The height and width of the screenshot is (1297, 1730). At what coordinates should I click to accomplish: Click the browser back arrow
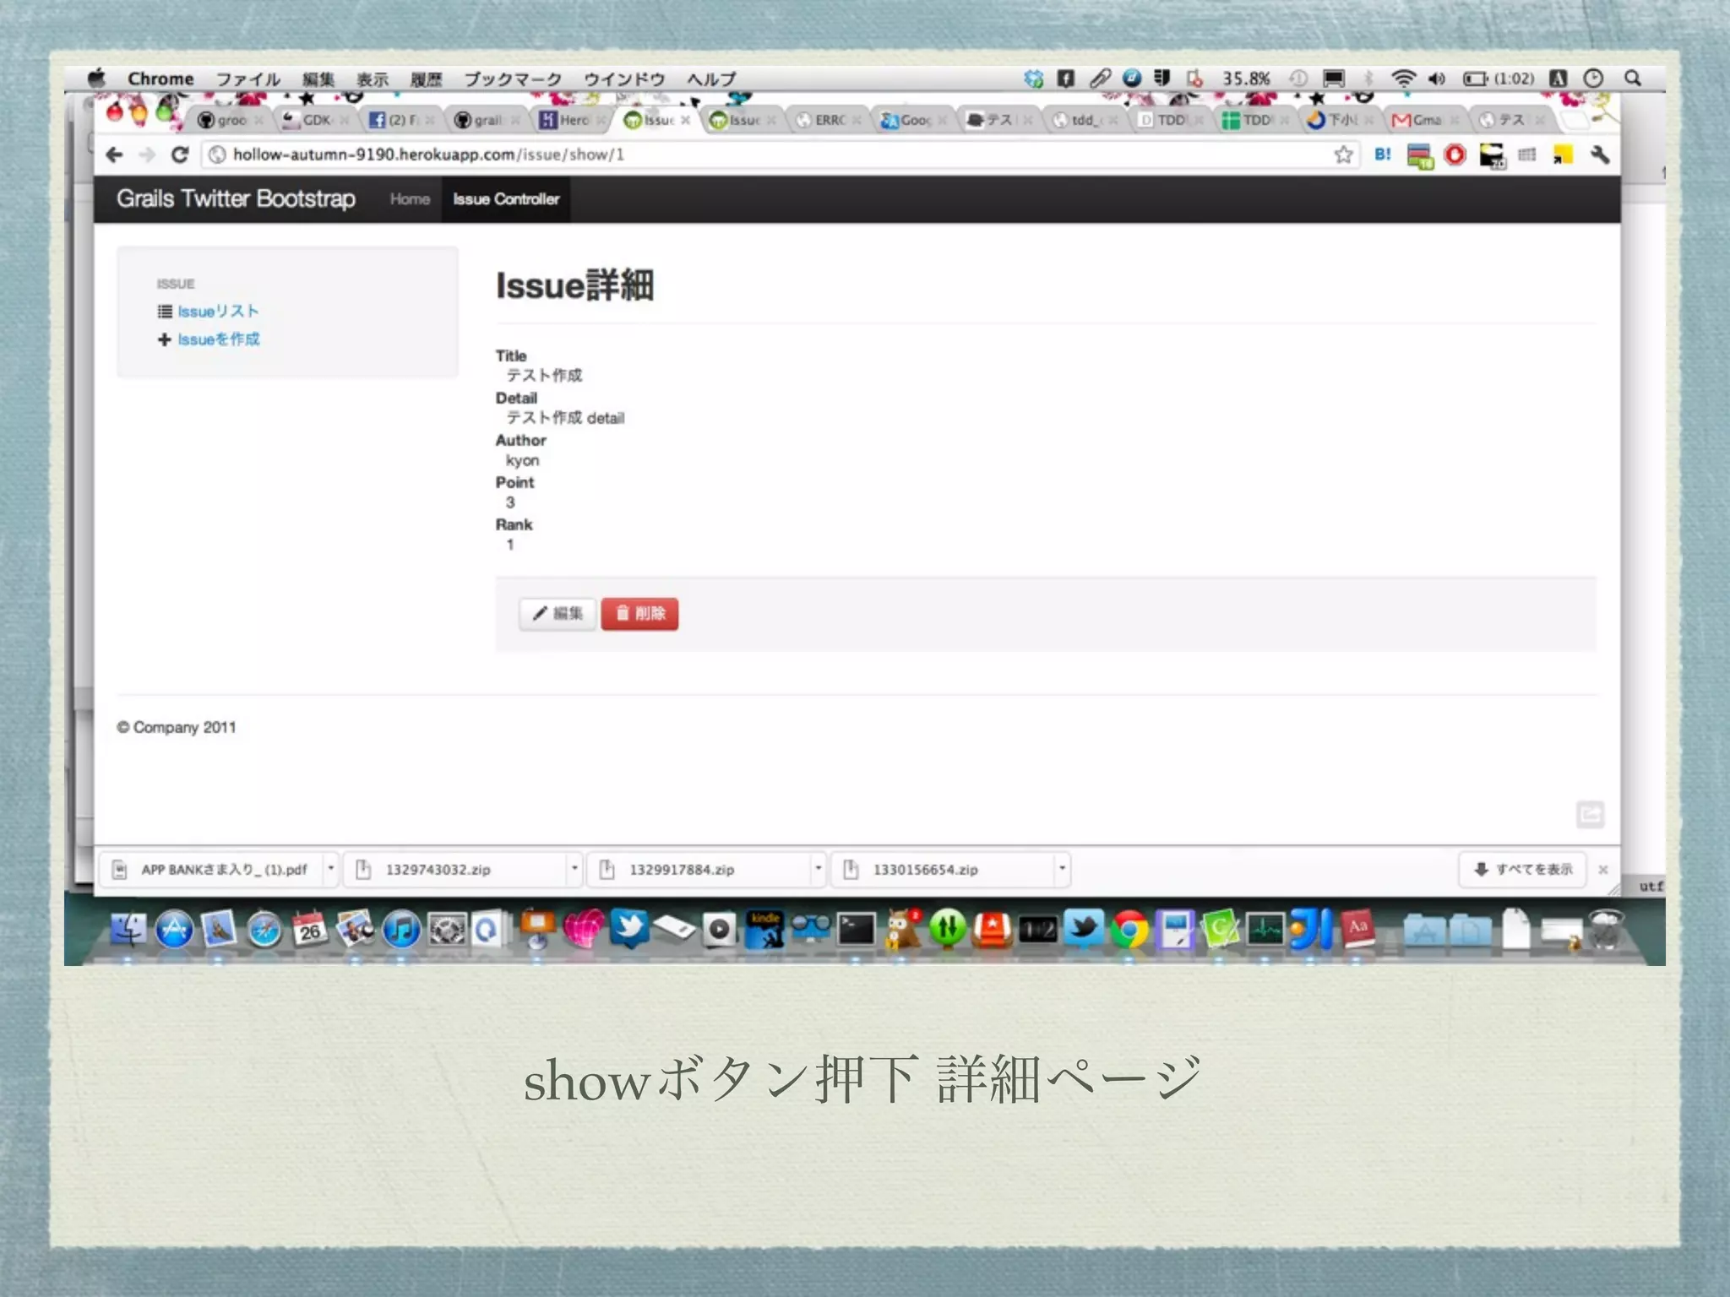[x=115, y=155]
